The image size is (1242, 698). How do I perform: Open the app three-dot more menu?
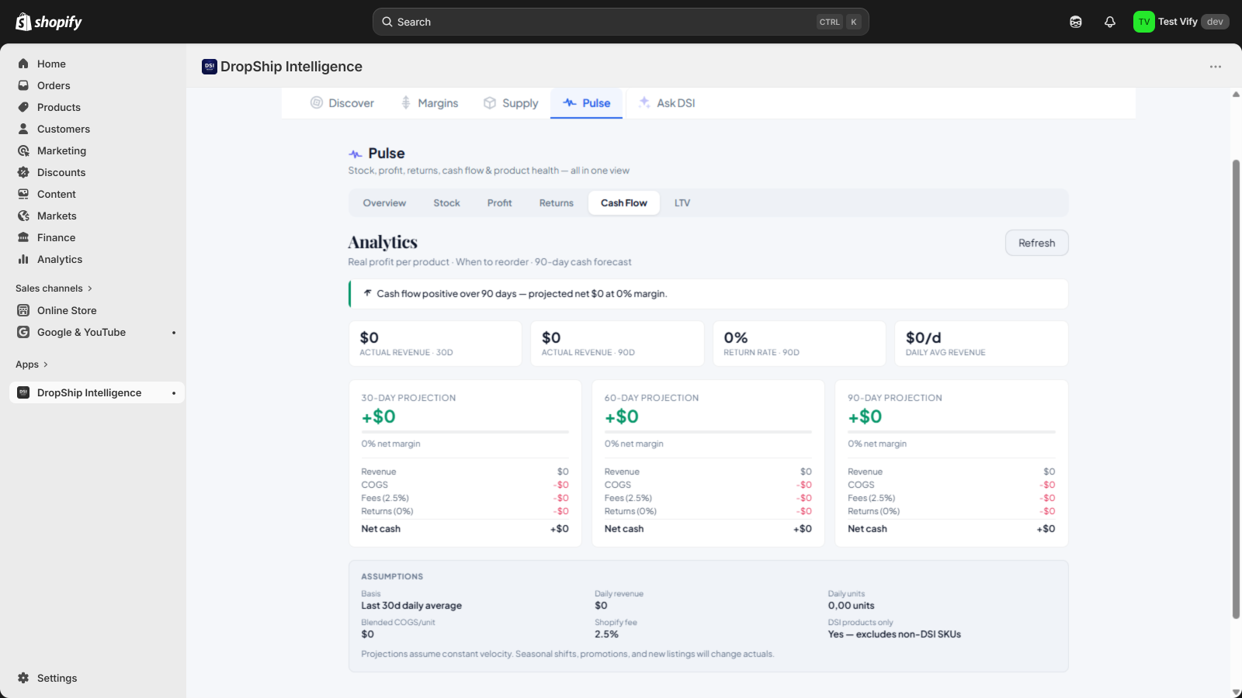coord(1216,67)
